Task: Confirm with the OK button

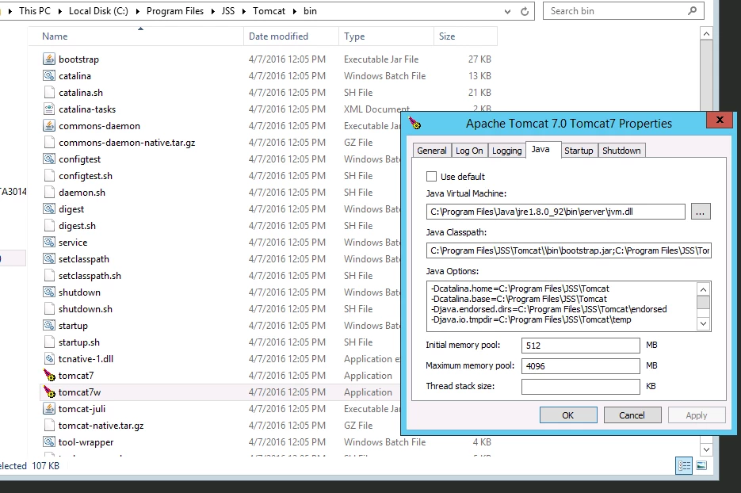Action: coord(568,415)
